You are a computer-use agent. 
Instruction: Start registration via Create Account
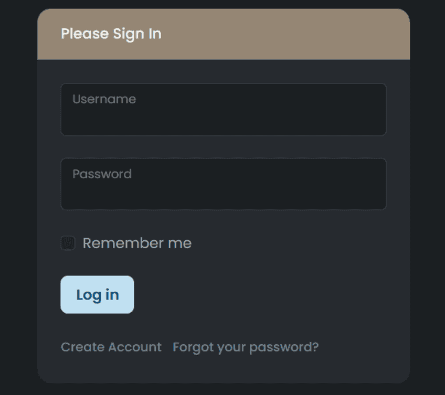point(111,347)
